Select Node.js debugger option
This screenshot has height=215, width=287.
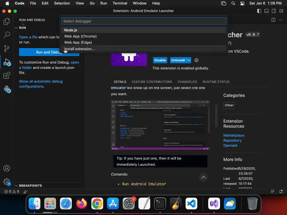pyautogui.click(x=144, y=30)
